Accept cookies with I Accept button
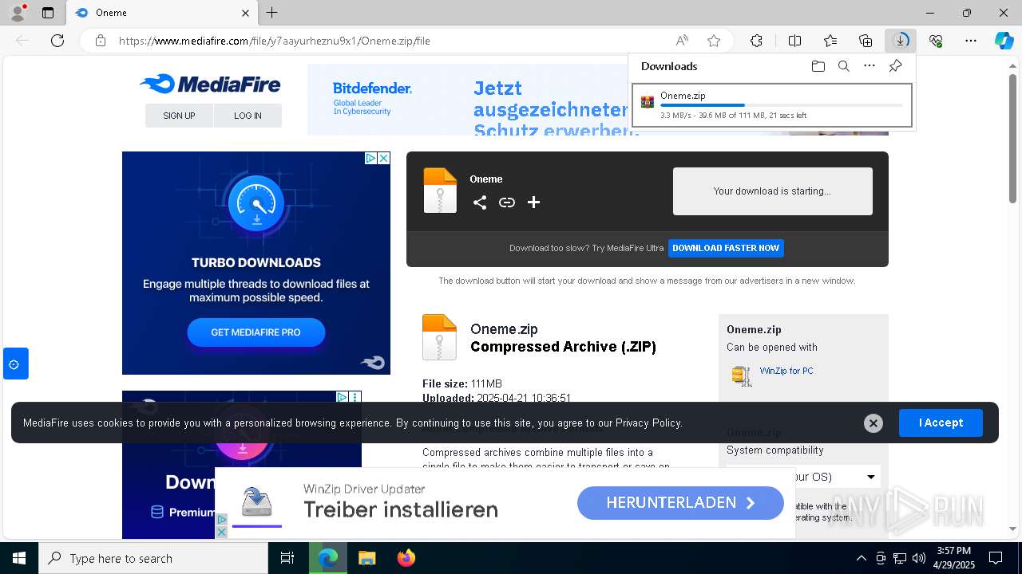 click(x=941, y=423)
